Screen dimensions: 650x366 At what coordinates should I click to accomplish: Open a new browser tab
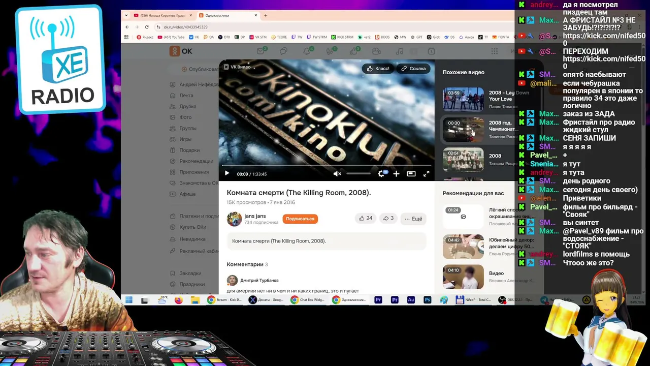[265, 15]
